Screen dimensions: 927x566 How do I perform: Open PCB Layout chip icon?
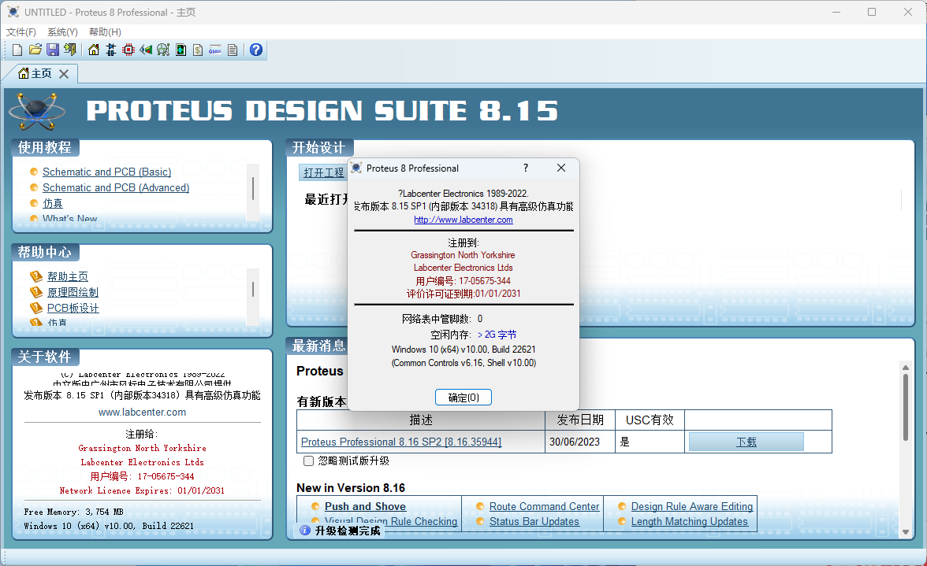(x=128, y=50)
